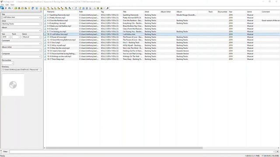Select file '4-3 Over the Rainbow.mp3'

pos(57,20)
